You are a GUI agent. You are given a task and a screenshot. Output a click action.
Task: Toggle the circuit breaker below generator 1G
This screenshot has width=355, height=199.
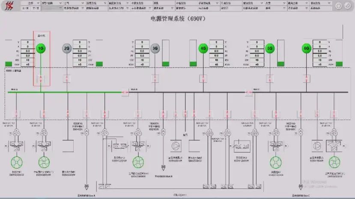click(x=41, y=78)
